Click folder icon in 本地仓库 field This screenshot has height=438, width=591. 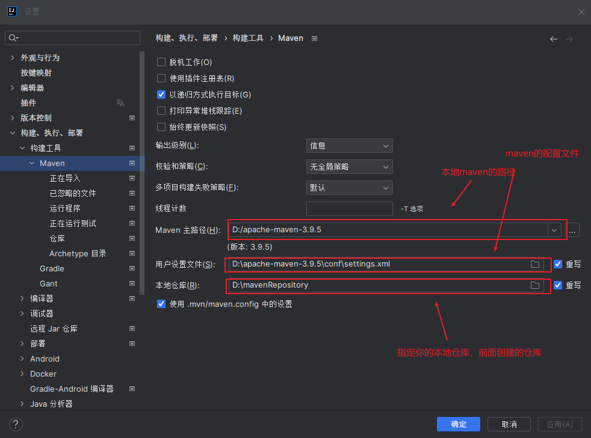coord(535,285)
